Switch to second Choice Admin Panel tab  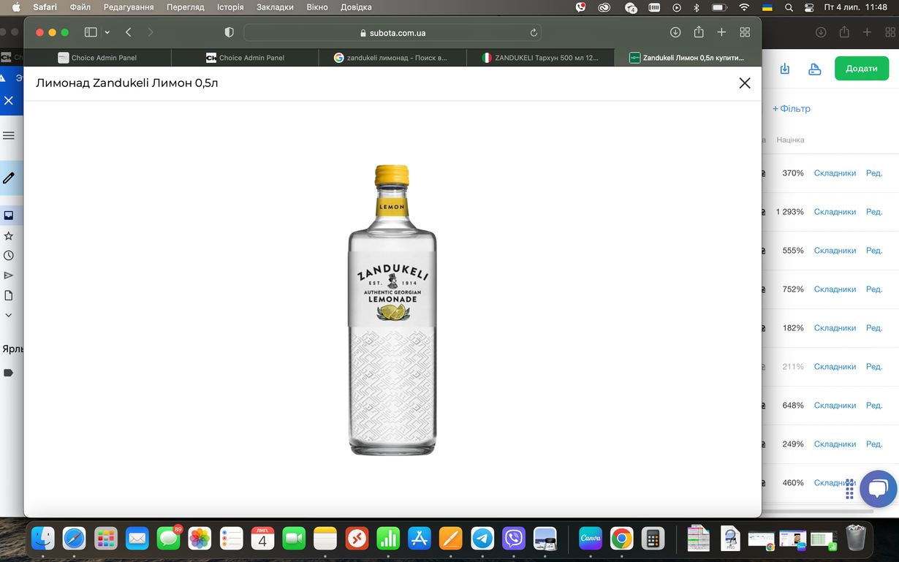(x=245, y=58)
